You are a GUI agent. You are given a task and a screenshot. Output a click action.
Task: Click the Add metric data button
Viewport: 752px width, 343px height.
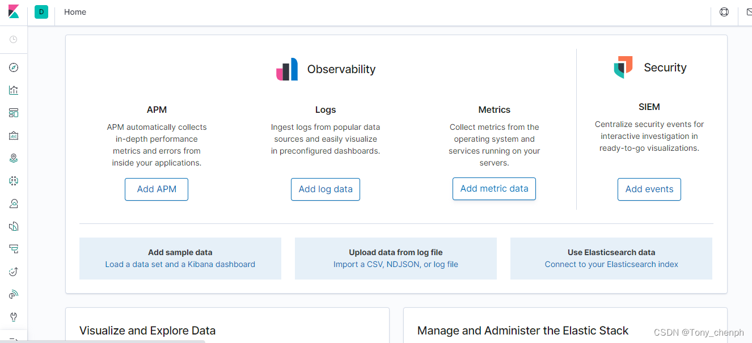click(x=494, y=189)
